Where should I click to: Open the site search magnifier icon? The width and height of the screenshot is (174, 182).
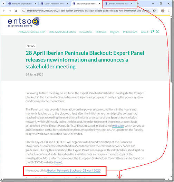pos(152,31)
